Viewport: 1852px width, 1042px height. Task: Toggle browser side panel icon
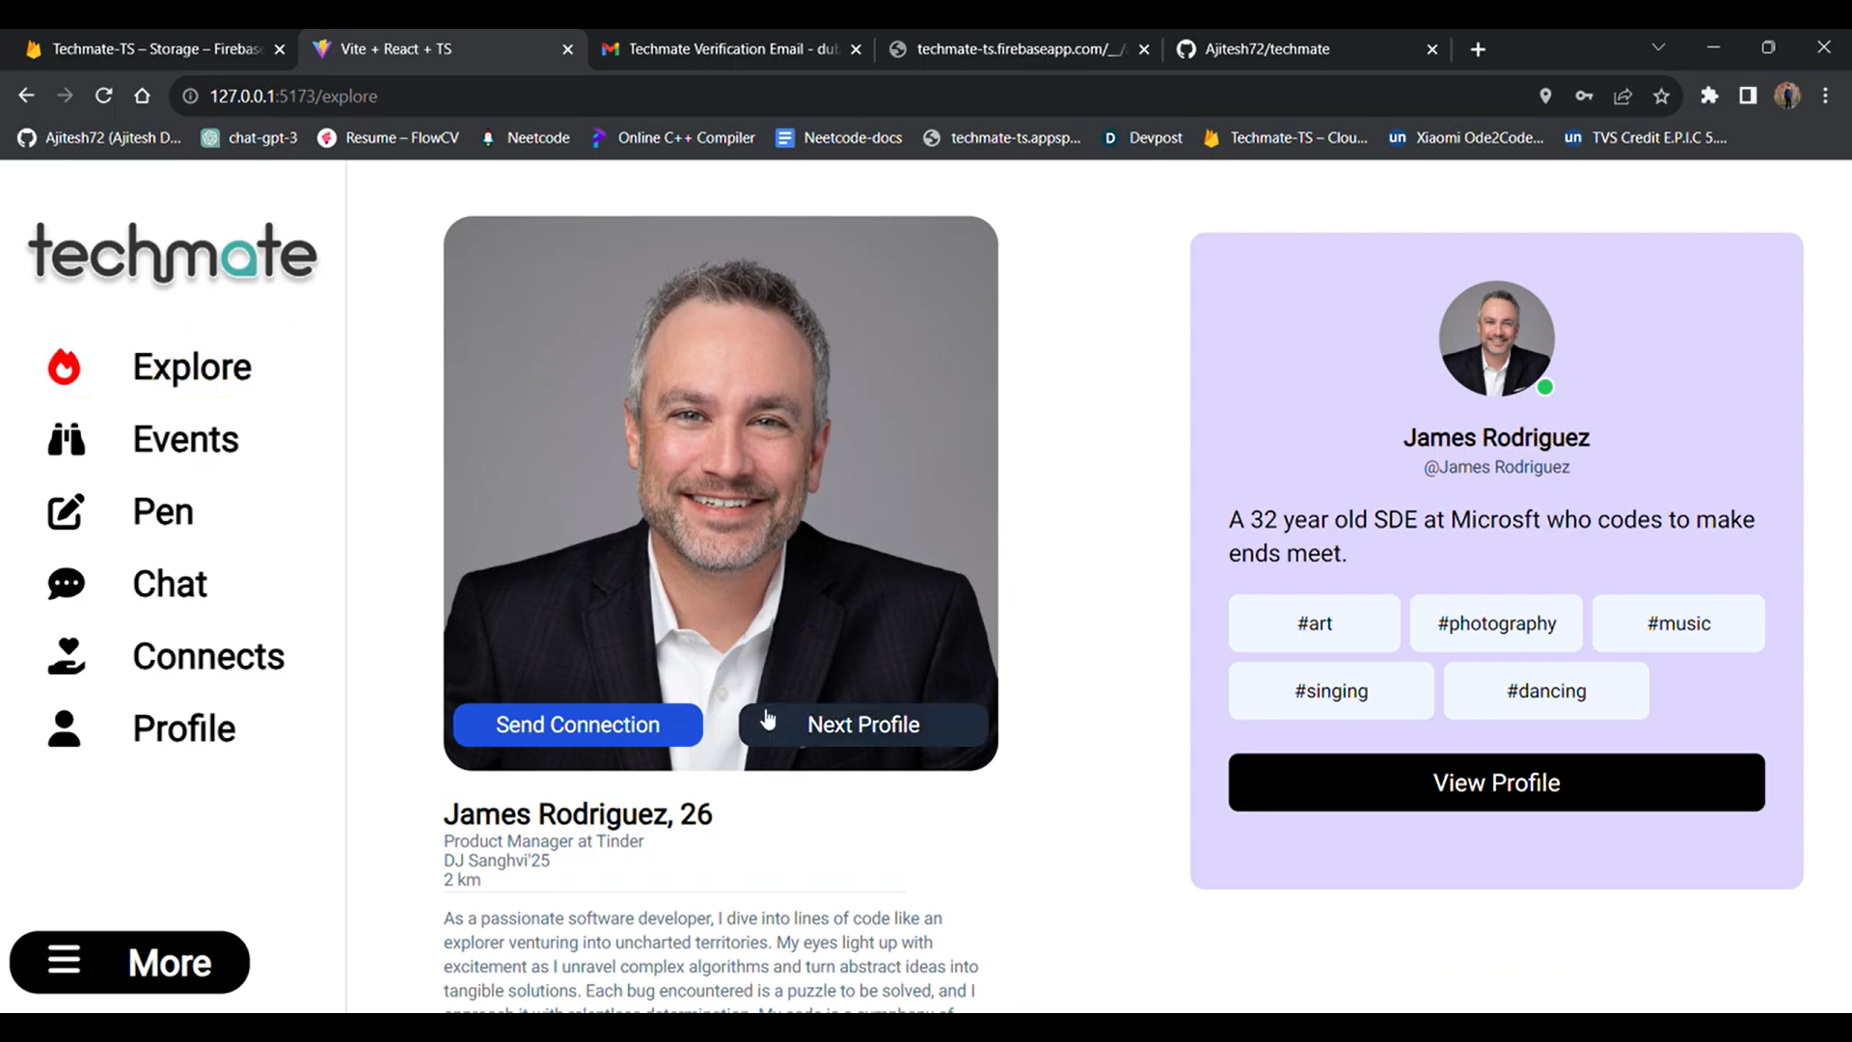click(1748, 96)
